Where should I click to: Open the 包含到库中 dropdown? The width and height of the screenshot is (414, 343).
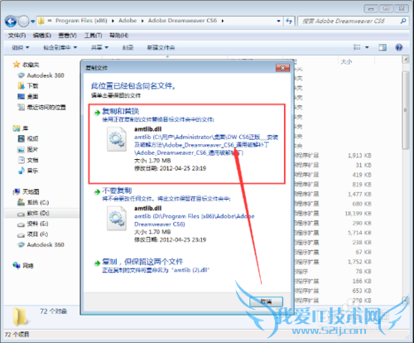60,47
